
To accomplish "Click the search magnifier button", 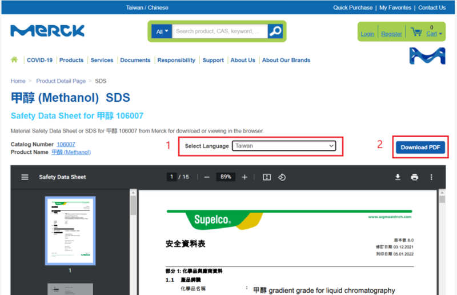I will [275, 31].
